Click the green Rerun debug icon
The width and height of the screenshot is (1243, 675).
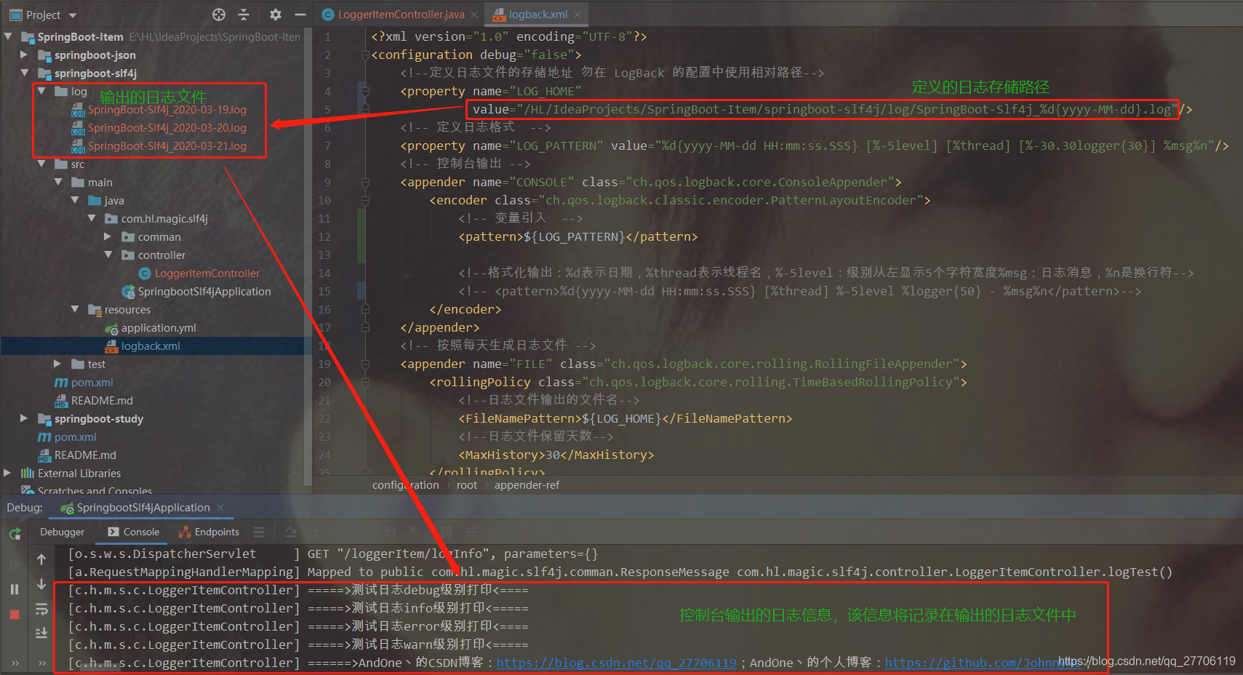click(x=15, y=535)
